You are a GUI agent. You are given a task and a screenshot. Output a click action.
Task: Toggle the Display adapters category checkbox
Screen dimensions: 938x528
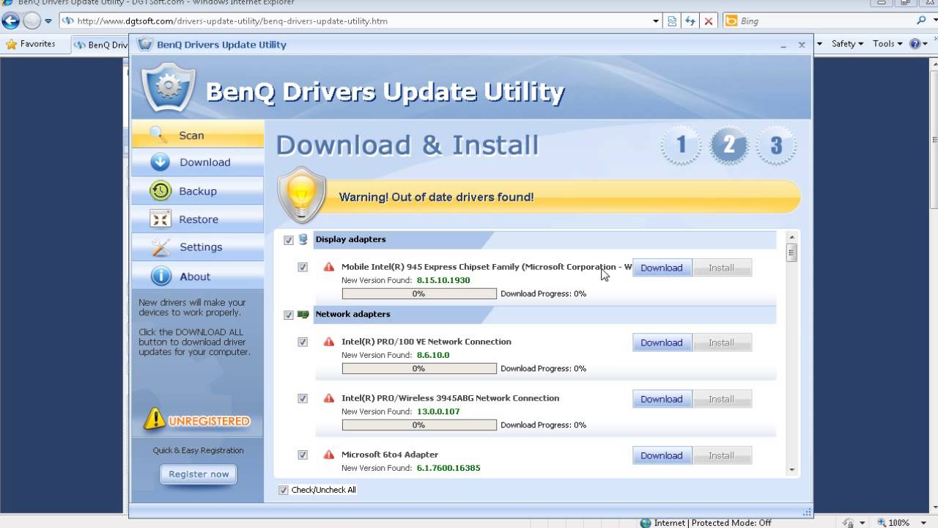(x=288, y=240)
